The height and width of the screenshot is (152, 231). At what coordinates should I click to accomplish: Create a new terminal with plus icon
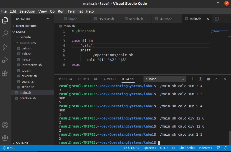click(192, 79)
